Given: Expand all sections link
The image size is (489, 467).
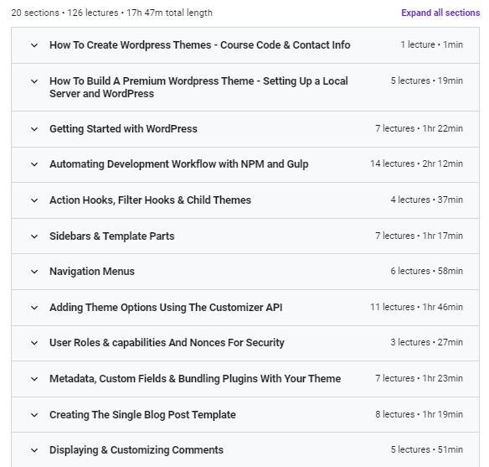Looking at the screenshot, I should pos(440,13).
